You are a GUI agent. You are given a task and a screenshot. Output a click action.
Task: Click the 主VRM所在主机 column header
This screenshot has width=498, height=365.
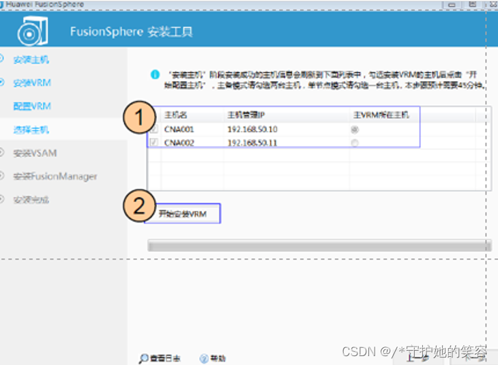click(x=381, y=115)
